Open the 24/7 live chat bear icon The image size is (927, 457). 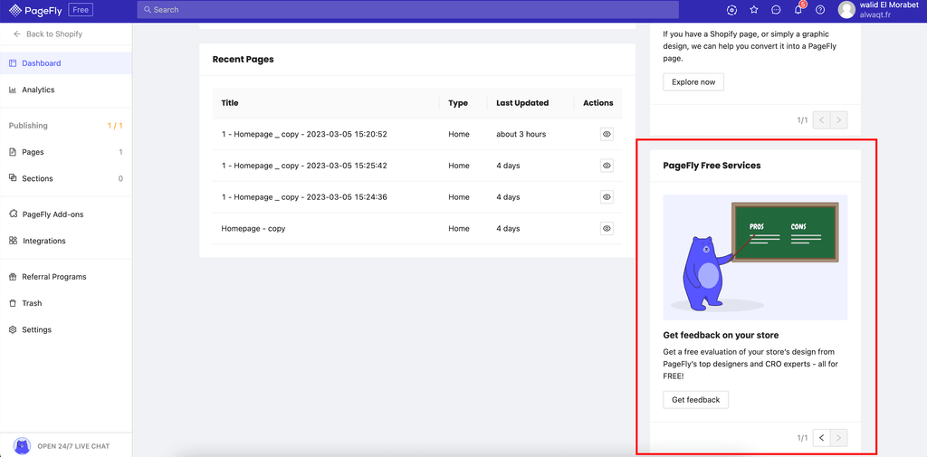pos(22,446)
